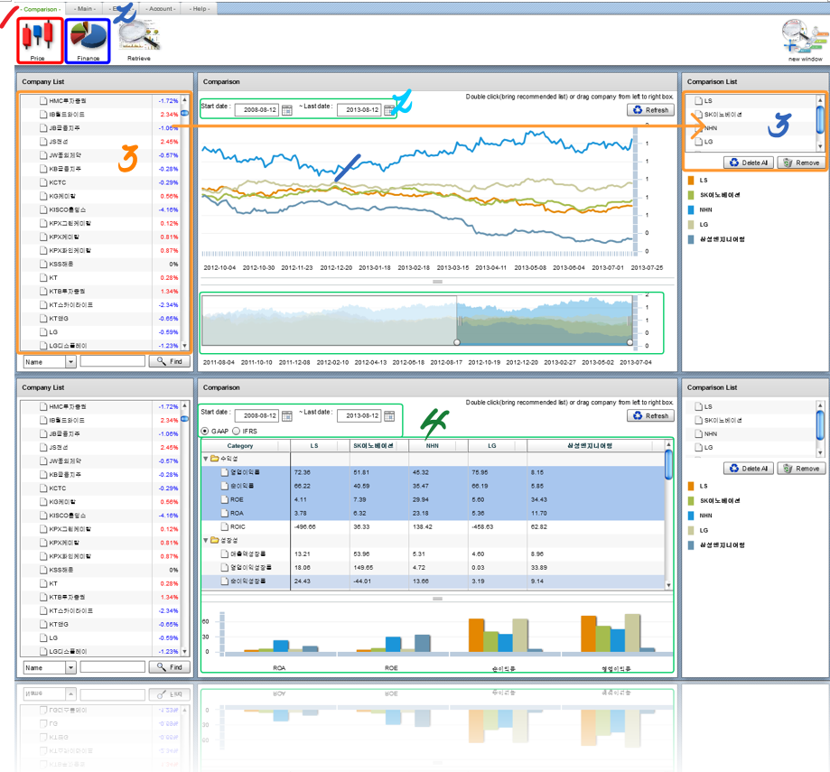Click the search text field in upper Company List

pos(112,361)
